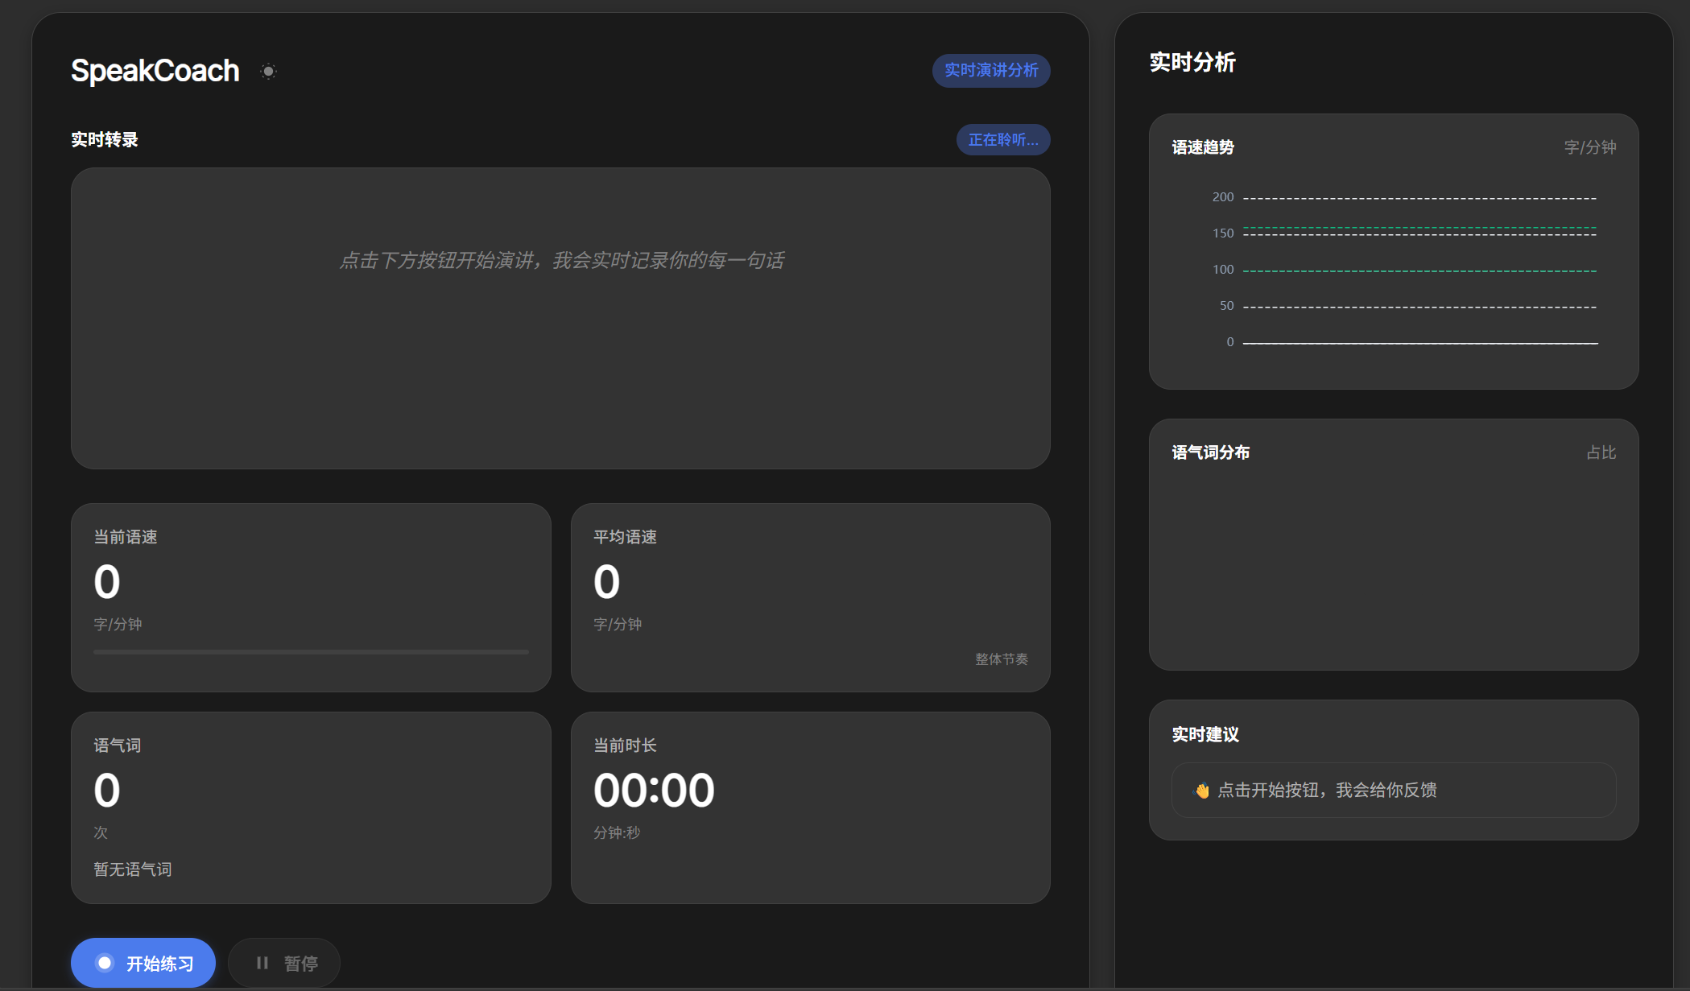The height and width of the screenshot is (991, 1690).
Task: Click the transcript placeholder text area
Action: (562, 260)
